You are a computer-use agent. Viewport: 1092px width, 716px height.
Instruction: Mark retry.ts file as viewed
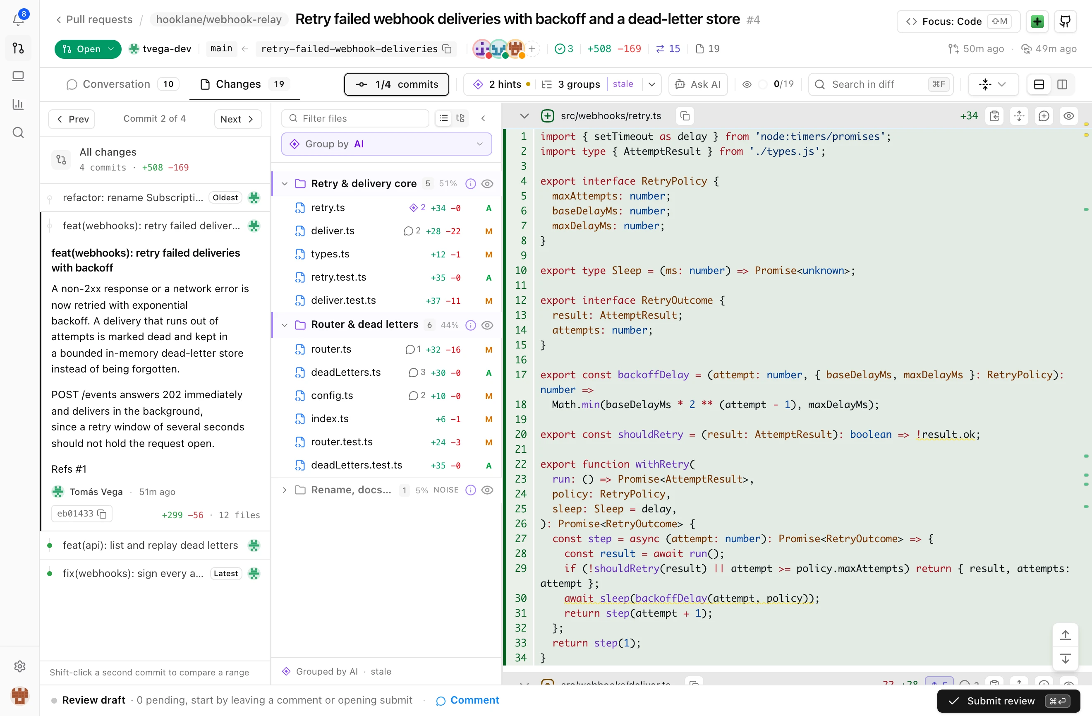[1068, 116]
